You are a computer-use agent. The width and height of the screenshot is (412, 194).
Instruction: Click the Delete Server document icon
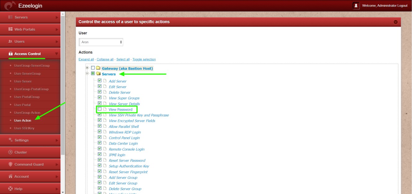pos(105,92)
